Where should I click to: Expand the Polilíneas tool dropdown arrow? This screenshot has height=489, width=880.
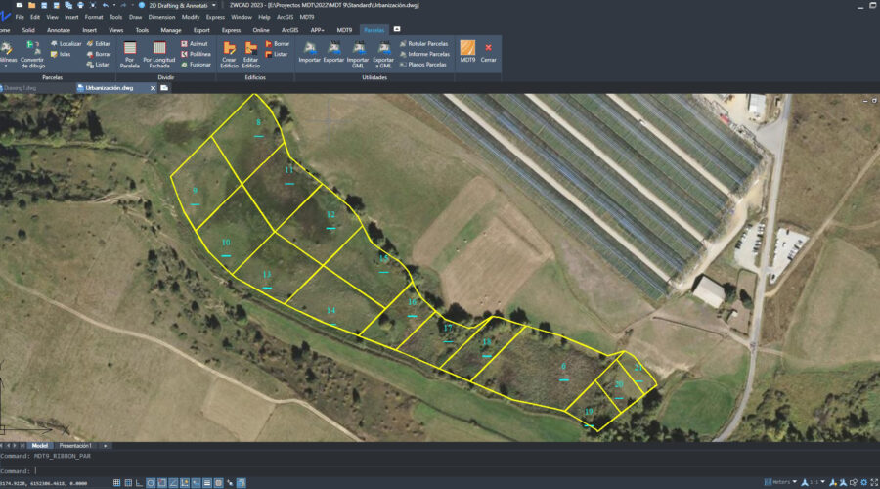click(6, 67)
